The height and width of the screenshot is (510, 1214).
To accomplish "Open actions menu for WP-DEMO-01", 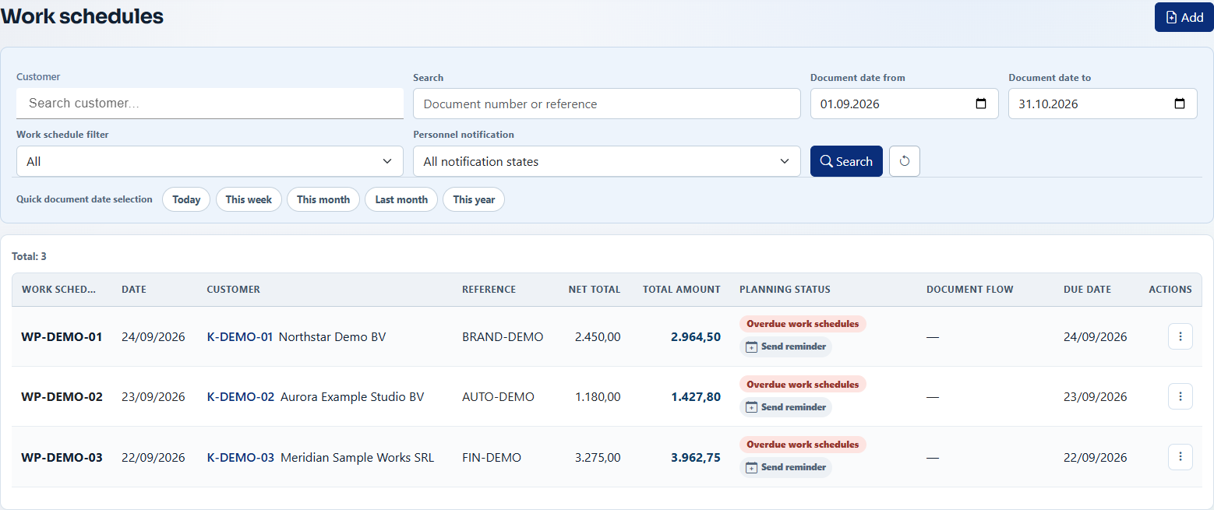I will coord(1180,336).
